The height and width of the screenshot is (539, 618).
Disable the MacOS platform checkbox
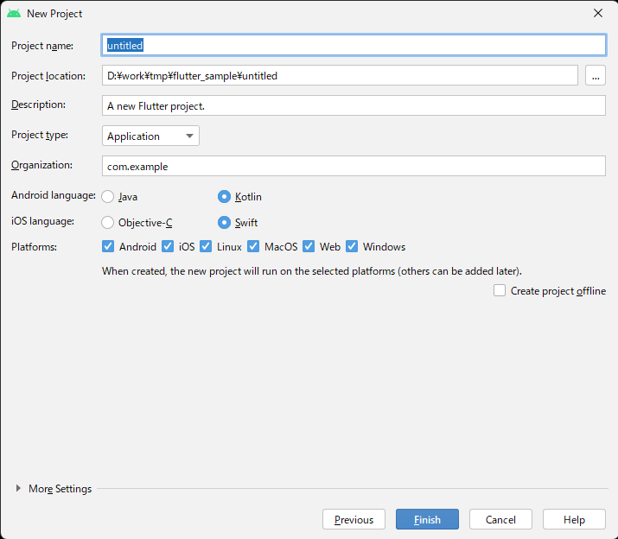253,247
